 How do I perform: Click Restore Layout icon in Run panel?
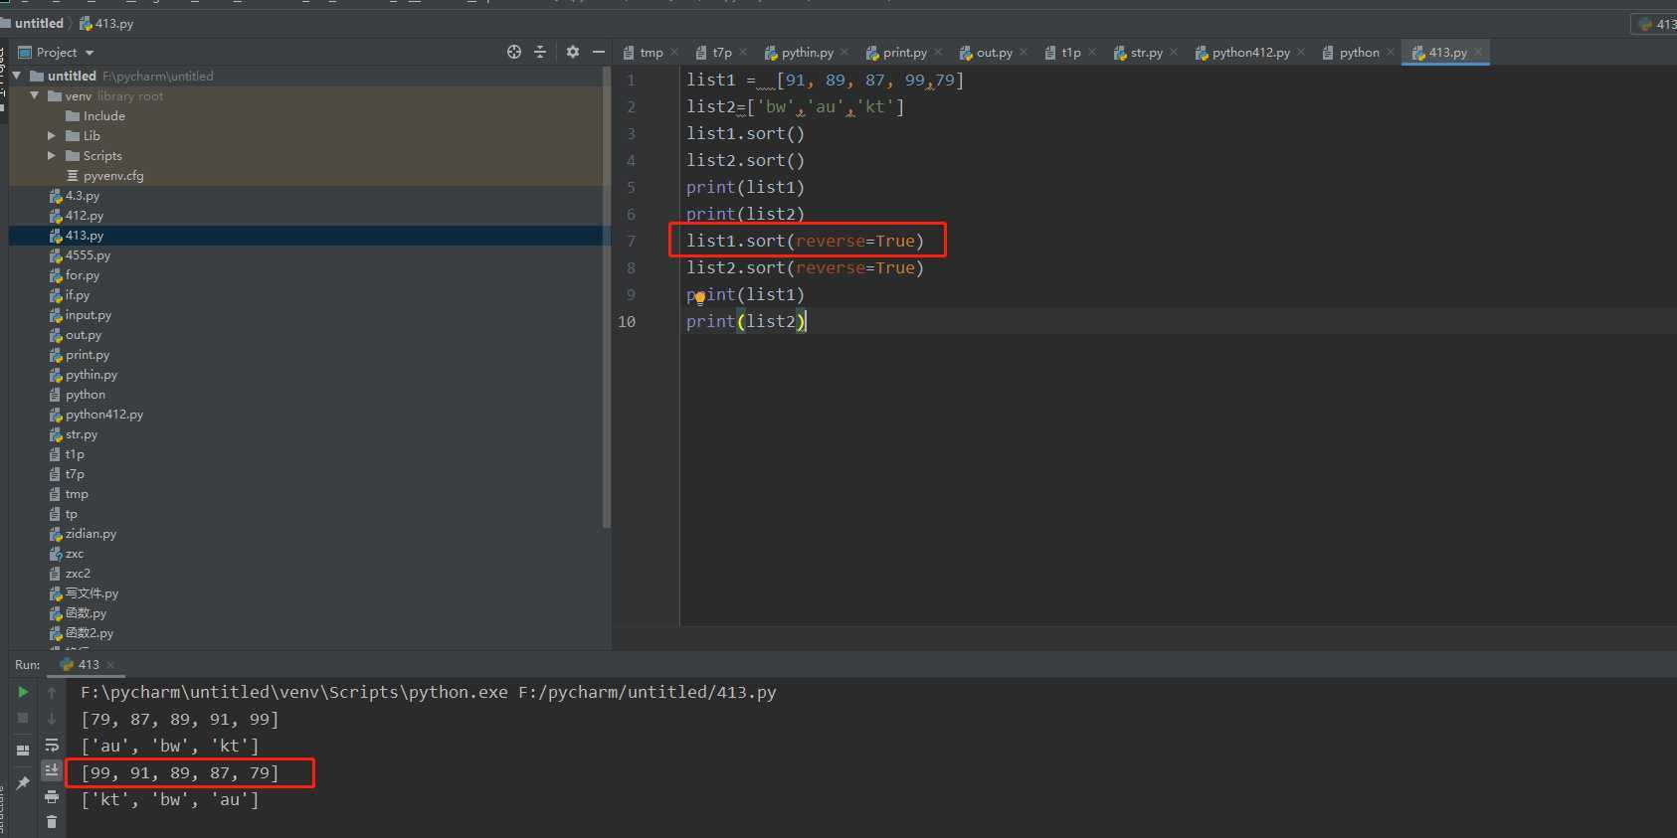23,750
